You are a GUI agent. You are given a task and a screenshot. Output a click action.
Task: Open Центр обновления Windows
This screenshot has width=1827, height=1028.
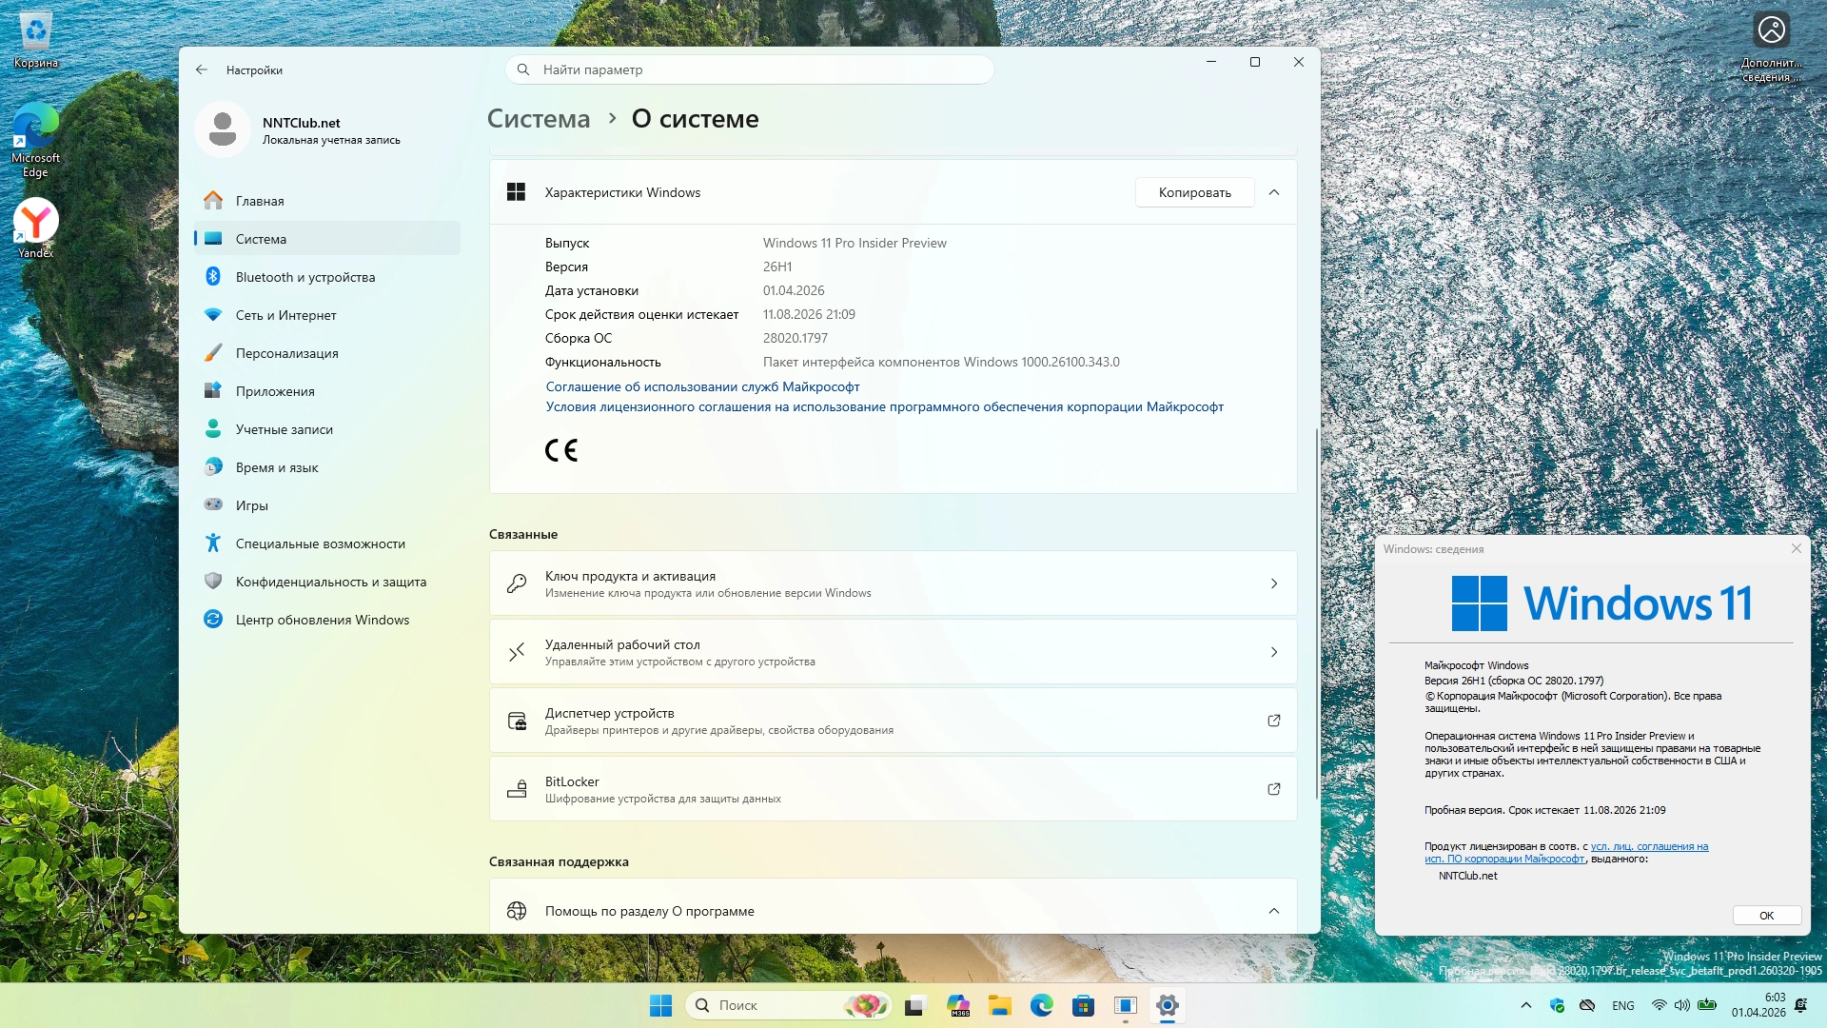(x=322, y=620)
